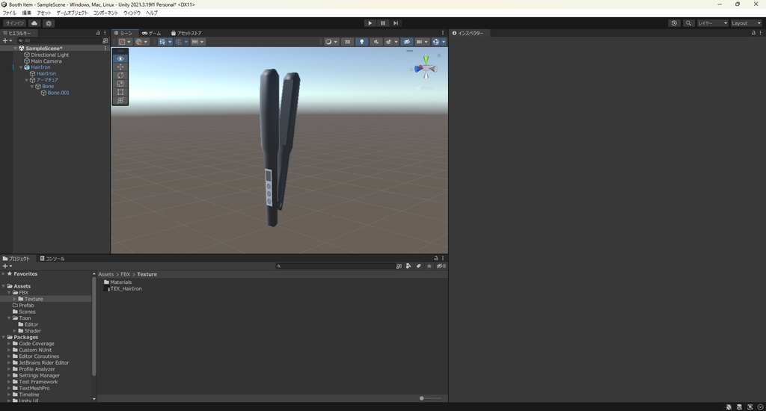Toggle scene audio button

[x=376, y=42]
